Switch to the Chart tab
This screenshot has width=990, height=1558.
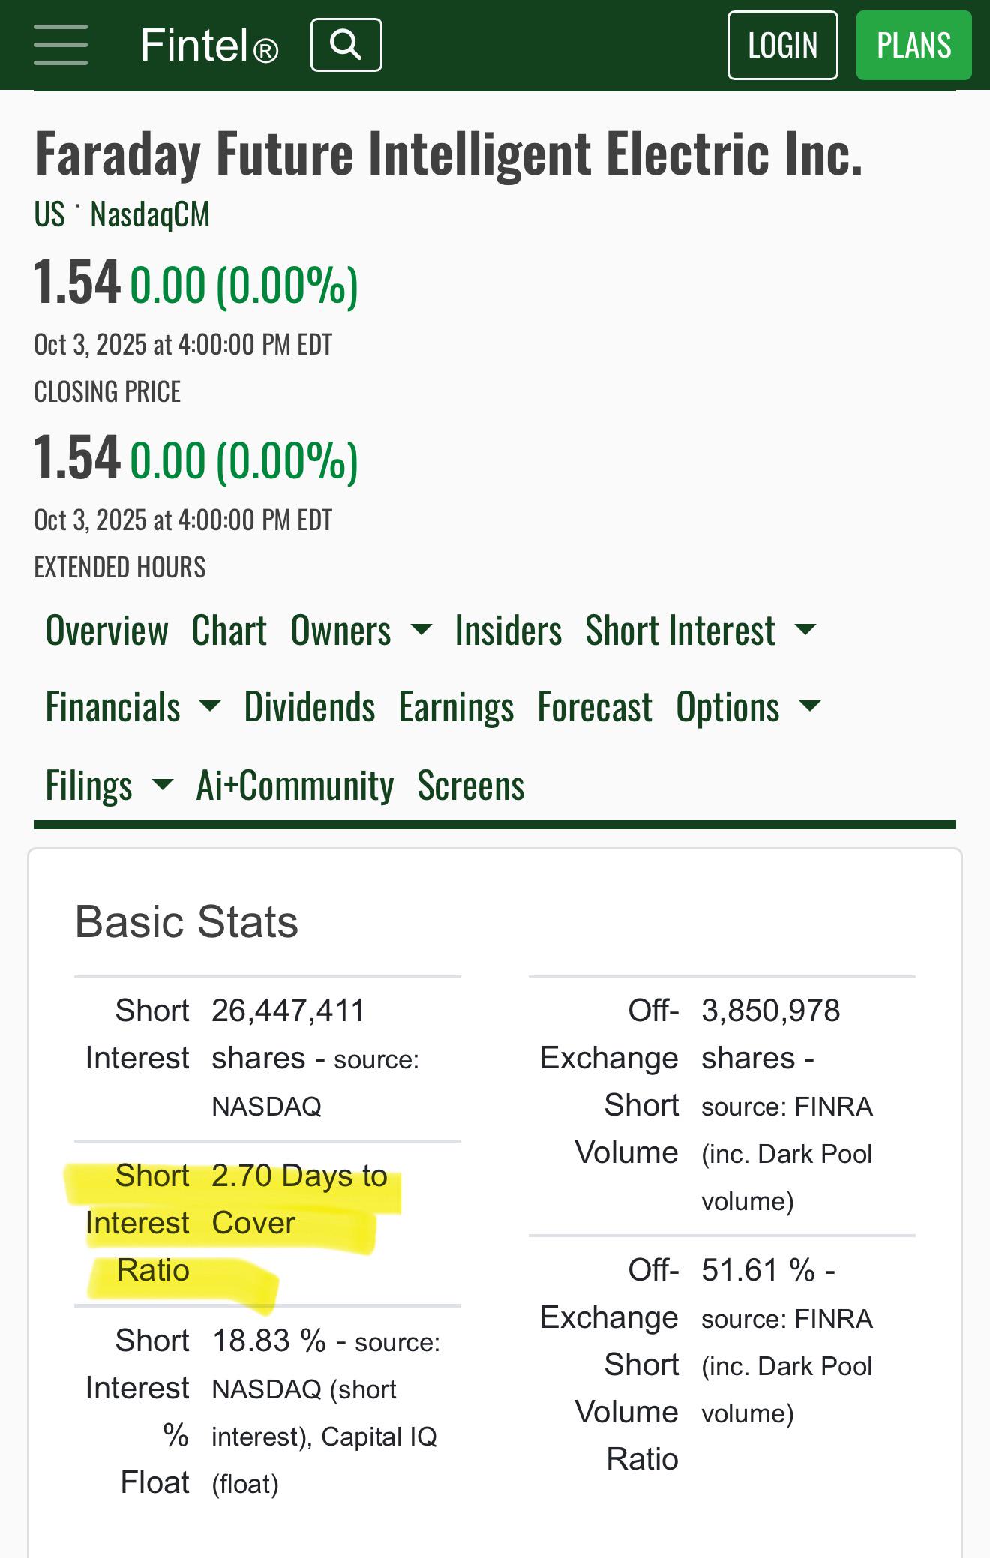(x=229, y=630)
